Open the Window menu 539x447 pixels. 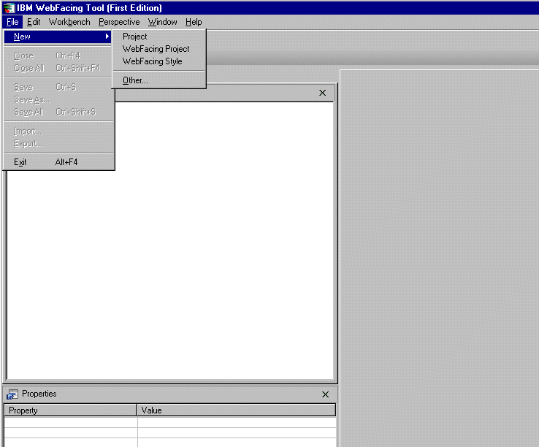click(x=163, y=22)
